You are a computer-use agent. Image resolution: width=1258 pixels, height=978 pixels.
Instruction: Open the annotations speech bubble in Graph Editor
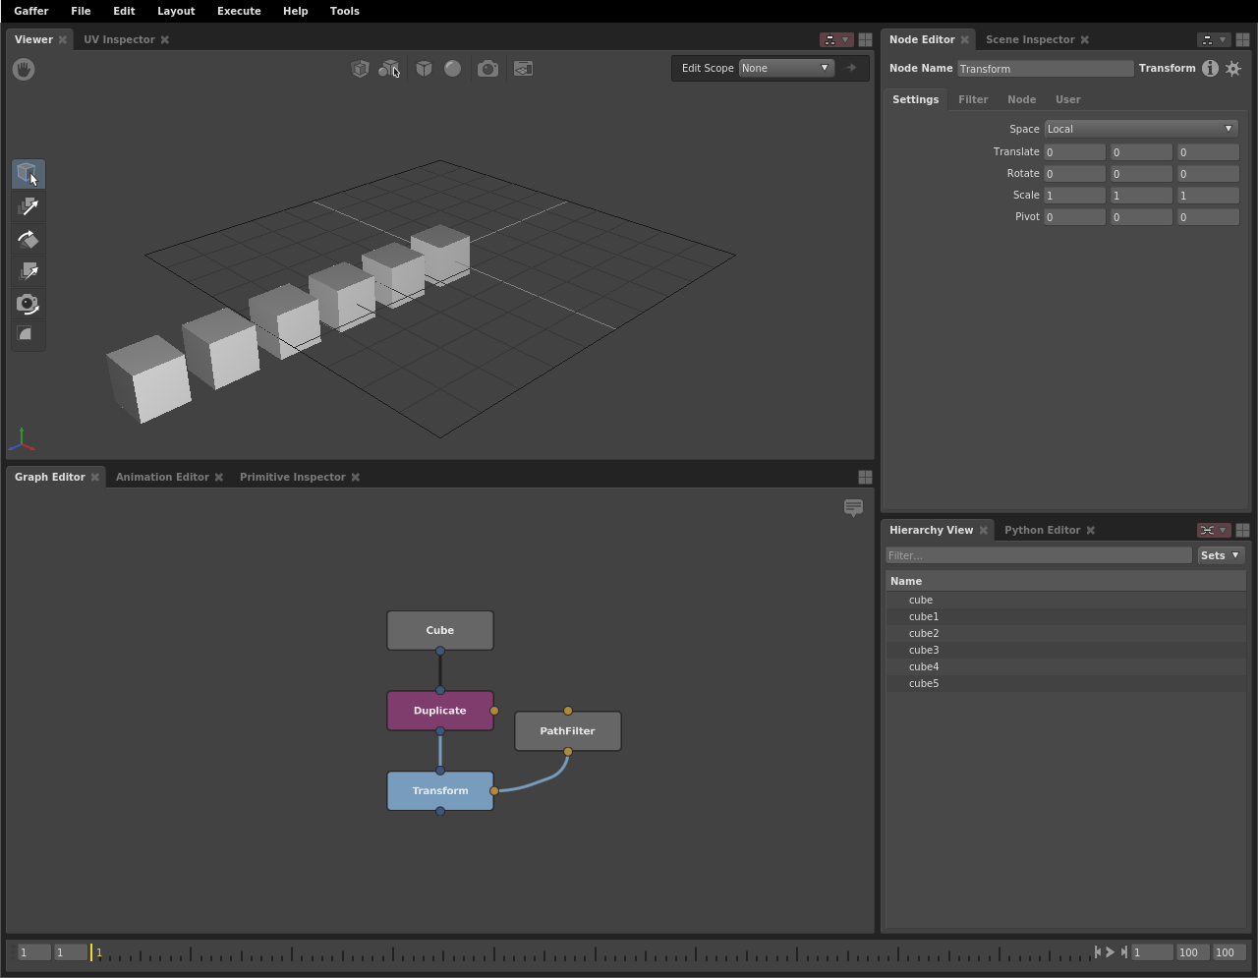(x=853, y=507)
